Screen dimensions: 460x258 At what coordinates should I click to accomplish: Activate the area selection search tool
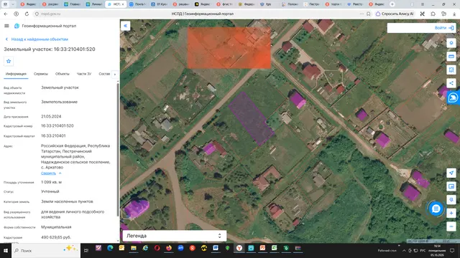451,70
